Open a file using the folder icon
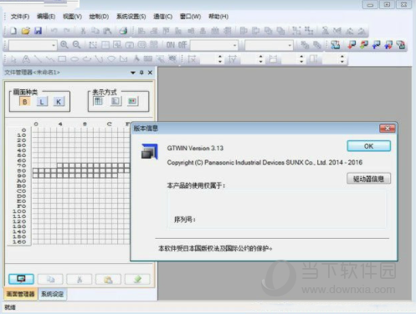 (x=25, y=31)
